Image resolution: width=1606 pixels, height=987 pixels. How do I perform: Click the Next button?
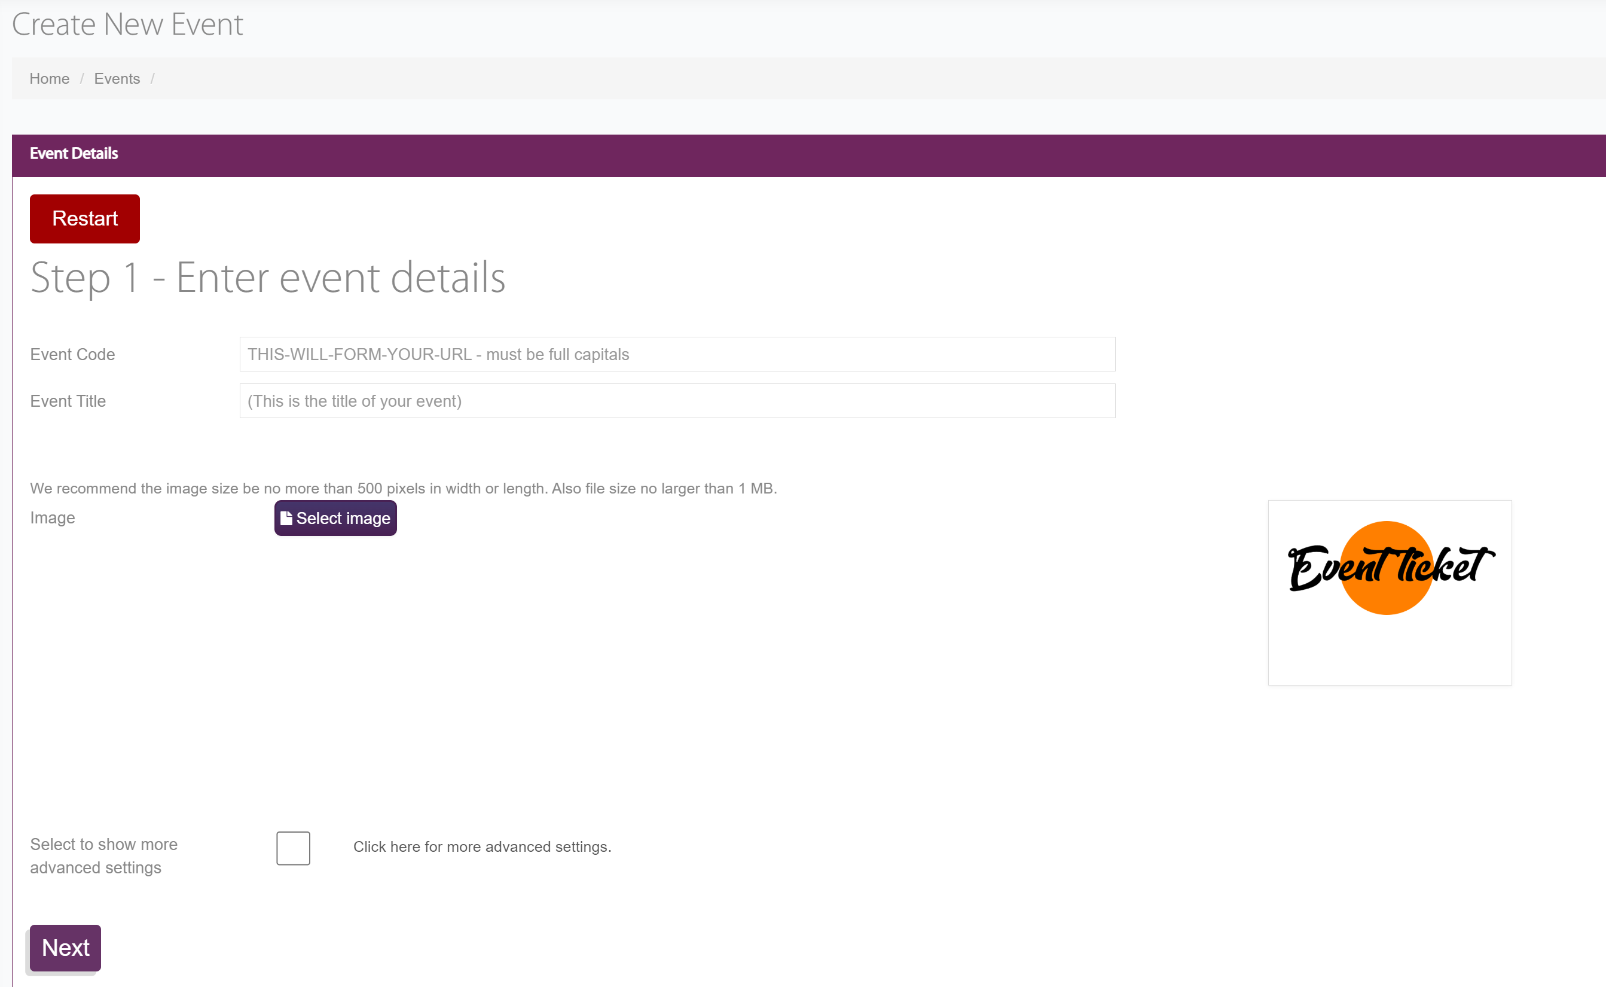pos(65,948)
